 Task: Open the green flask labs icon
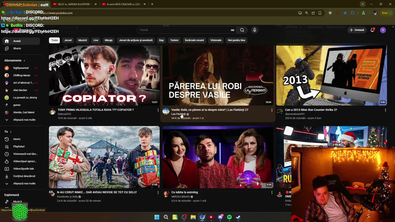click(x=364, y=13)
